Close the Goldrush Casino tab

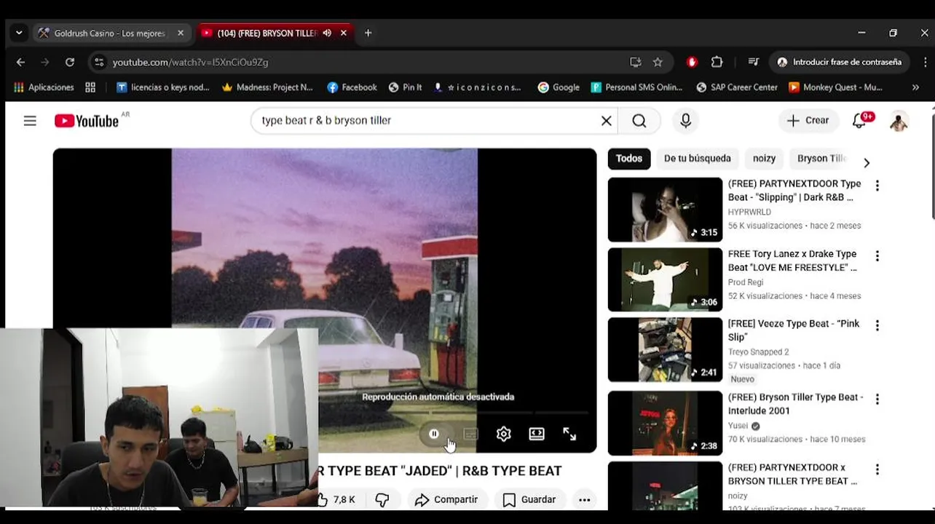point(181,33)
